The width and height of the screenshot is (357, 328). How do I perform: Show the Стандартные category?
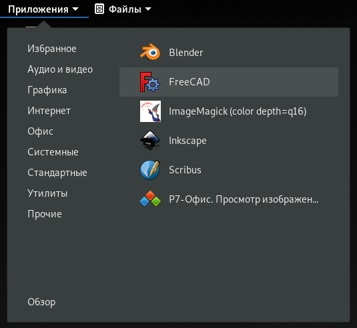[x=57, y=173]
